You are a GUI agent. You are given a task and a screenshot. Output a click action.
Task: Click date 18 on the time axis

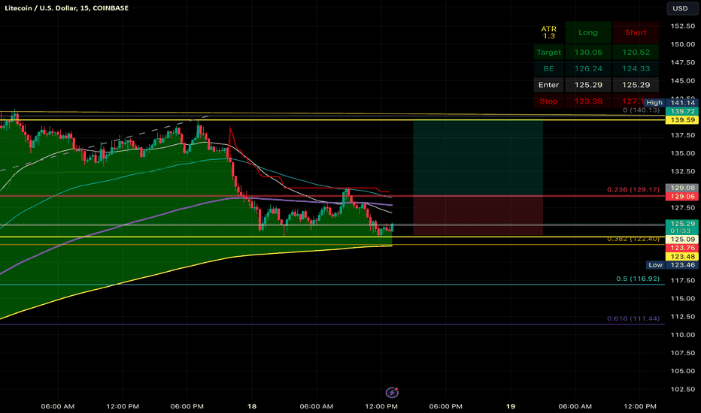[x=252, y=406]
